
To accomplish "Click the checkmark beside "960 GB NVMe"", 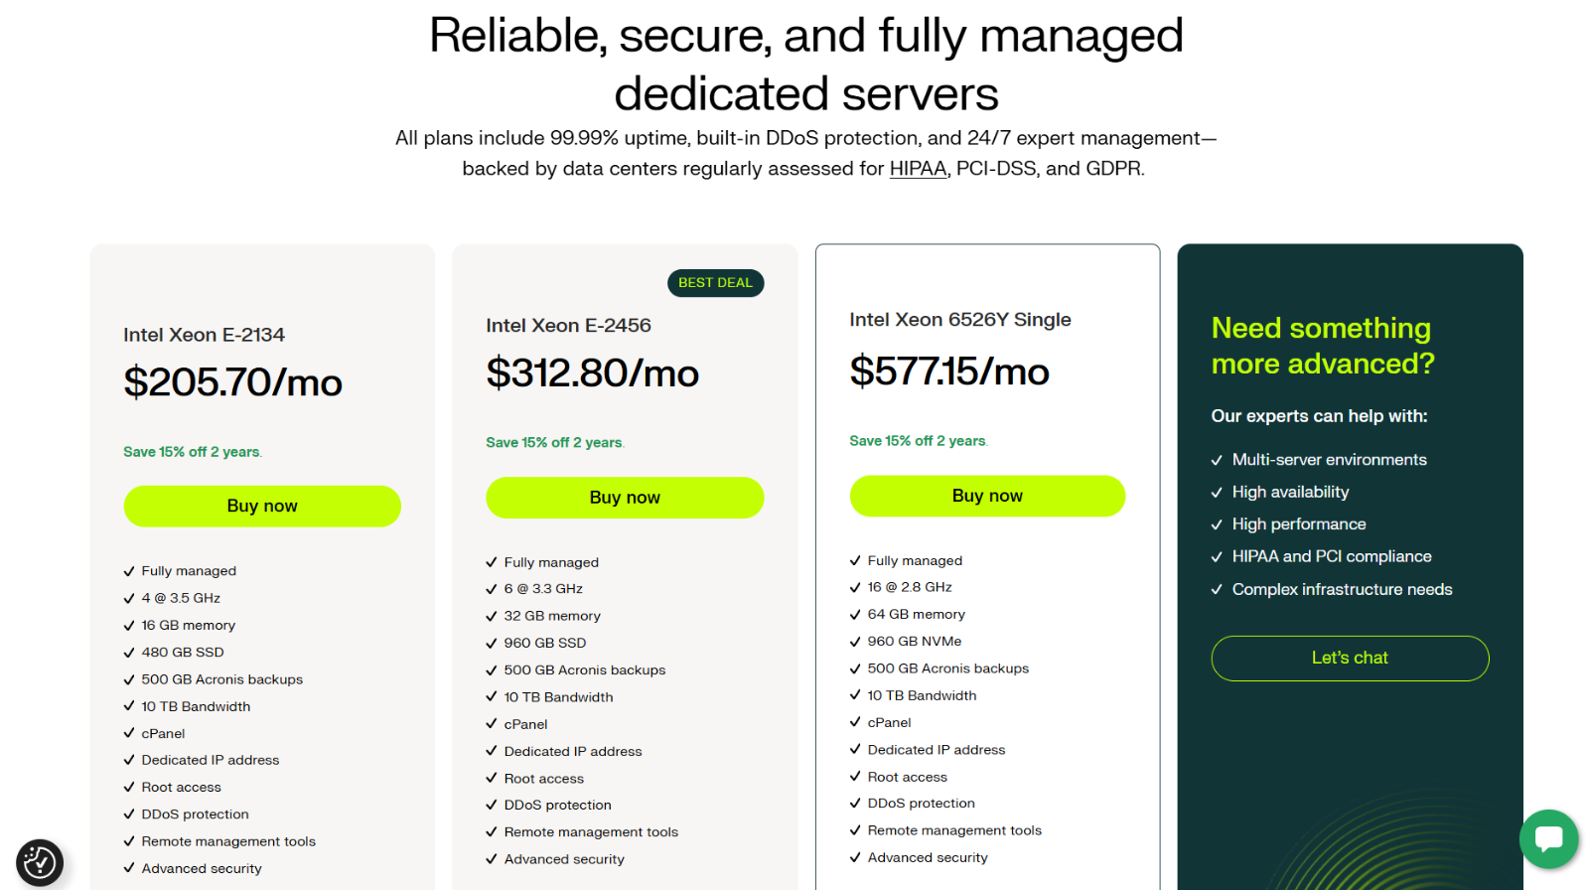I will tap(856, 641).
